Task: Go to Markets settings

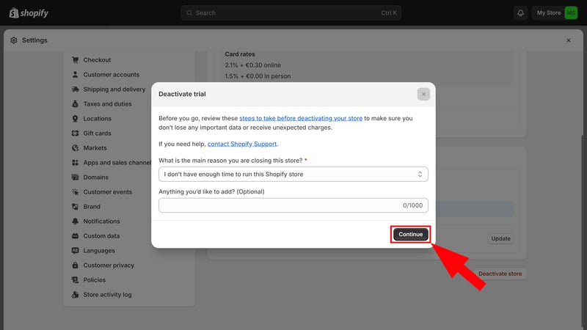Action: point(95,148)
